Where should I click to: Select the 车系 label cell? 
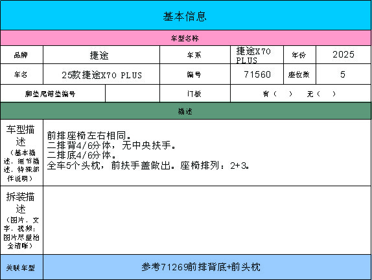coord(195,55)
